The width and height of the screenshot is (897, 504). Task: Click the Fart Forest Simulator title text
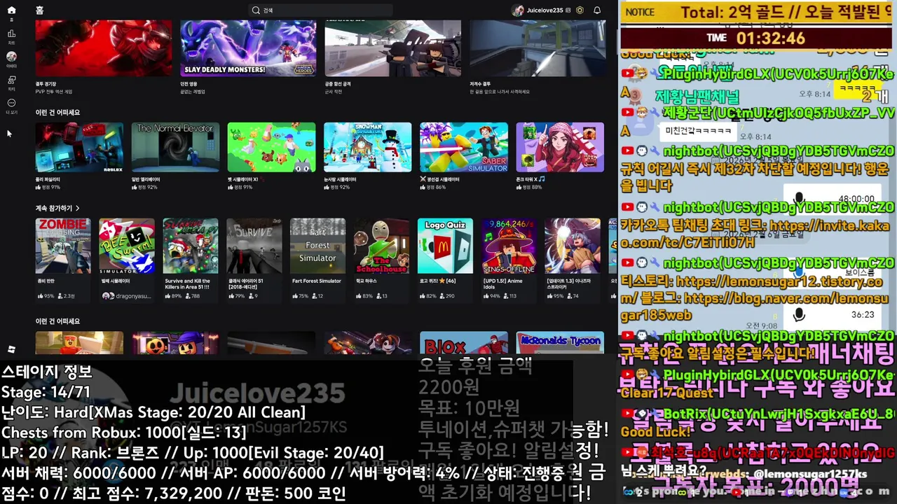317,281
